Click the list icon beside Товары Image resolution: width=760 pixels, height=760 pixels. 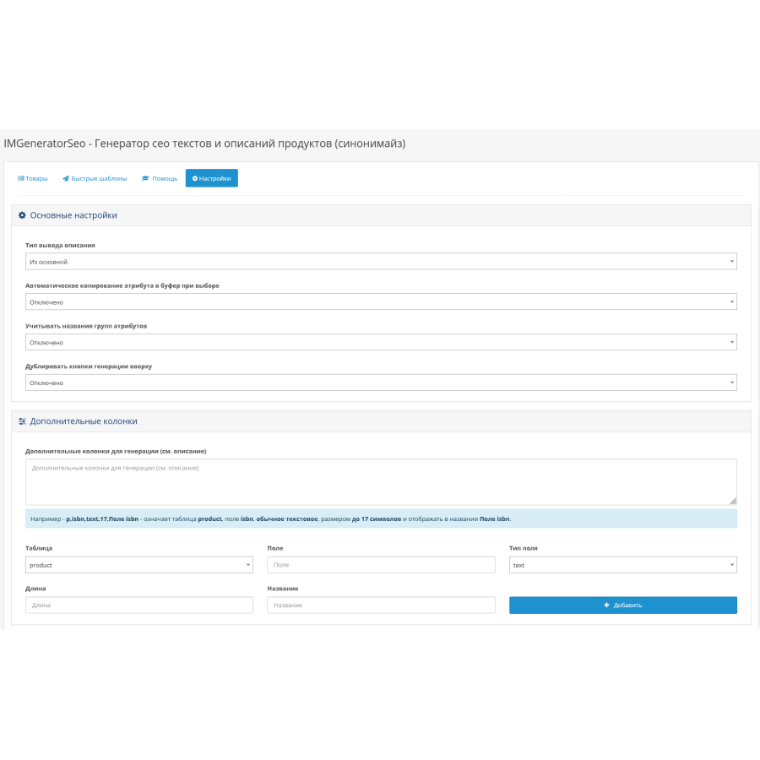click(21, 178)
